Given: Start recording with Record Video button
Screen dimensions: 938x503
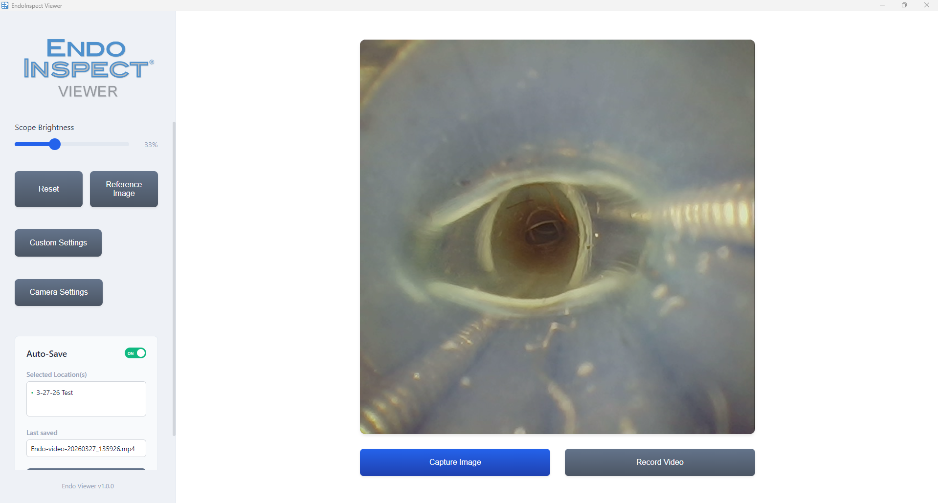Looking at the screenshot, I should 659,462.
